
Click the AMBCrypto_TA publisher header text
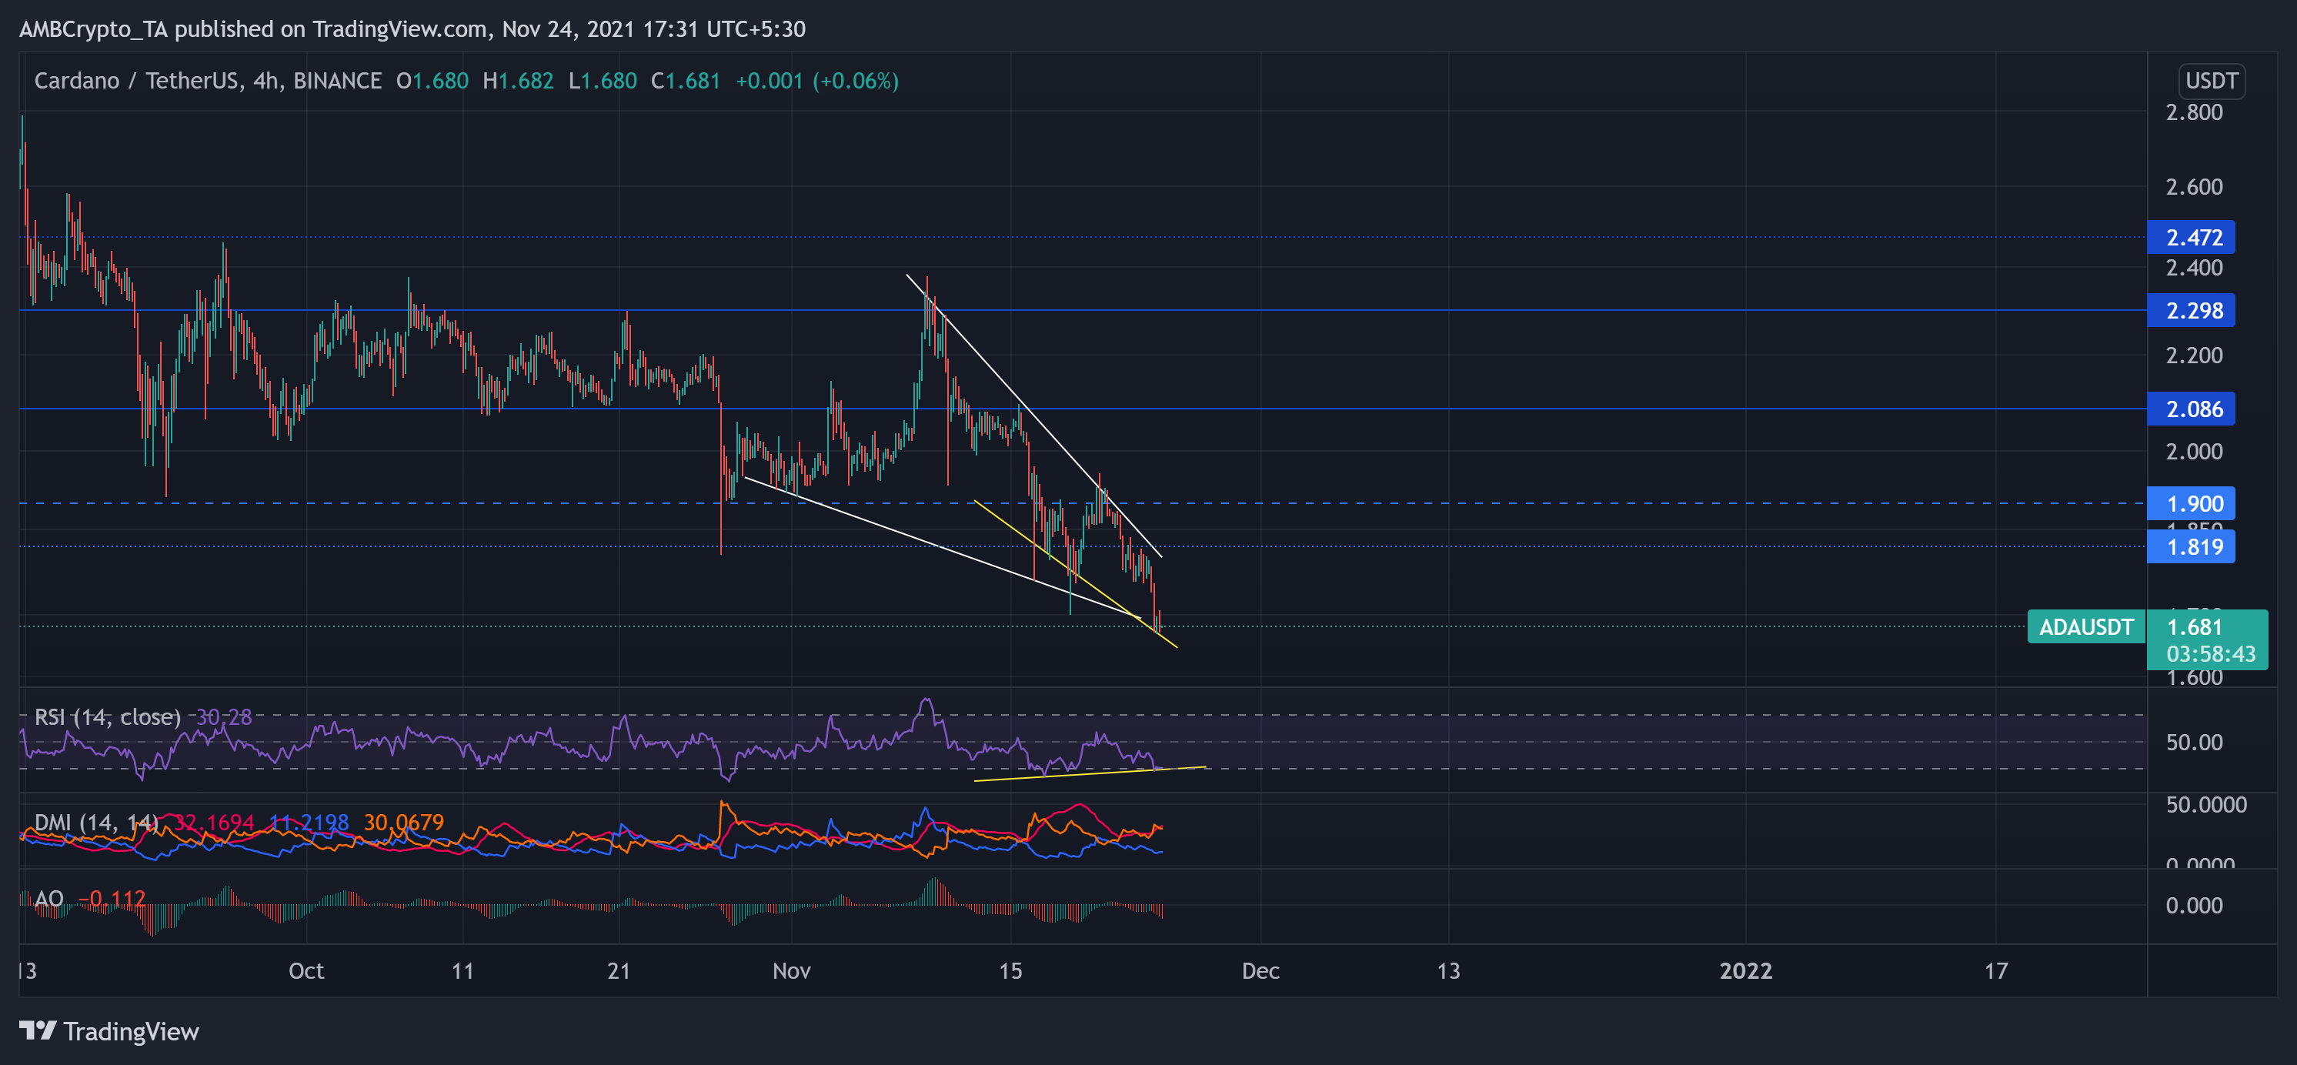click(412, 28)
